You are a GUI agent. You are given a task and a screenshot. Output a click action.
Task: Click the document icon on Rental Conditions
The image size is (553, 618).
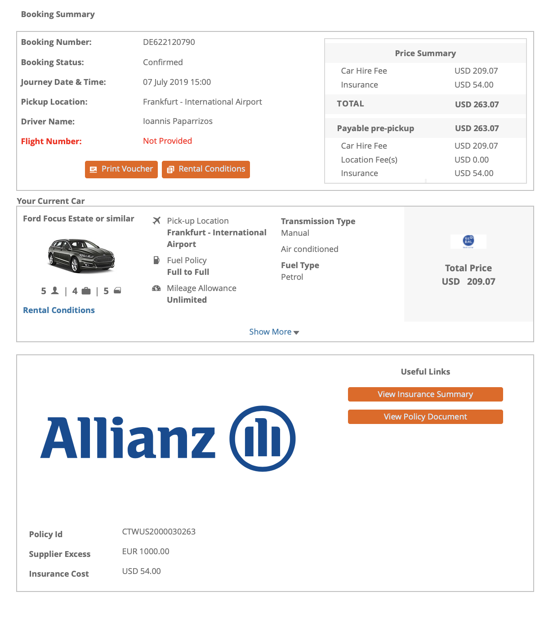[170, 170]
